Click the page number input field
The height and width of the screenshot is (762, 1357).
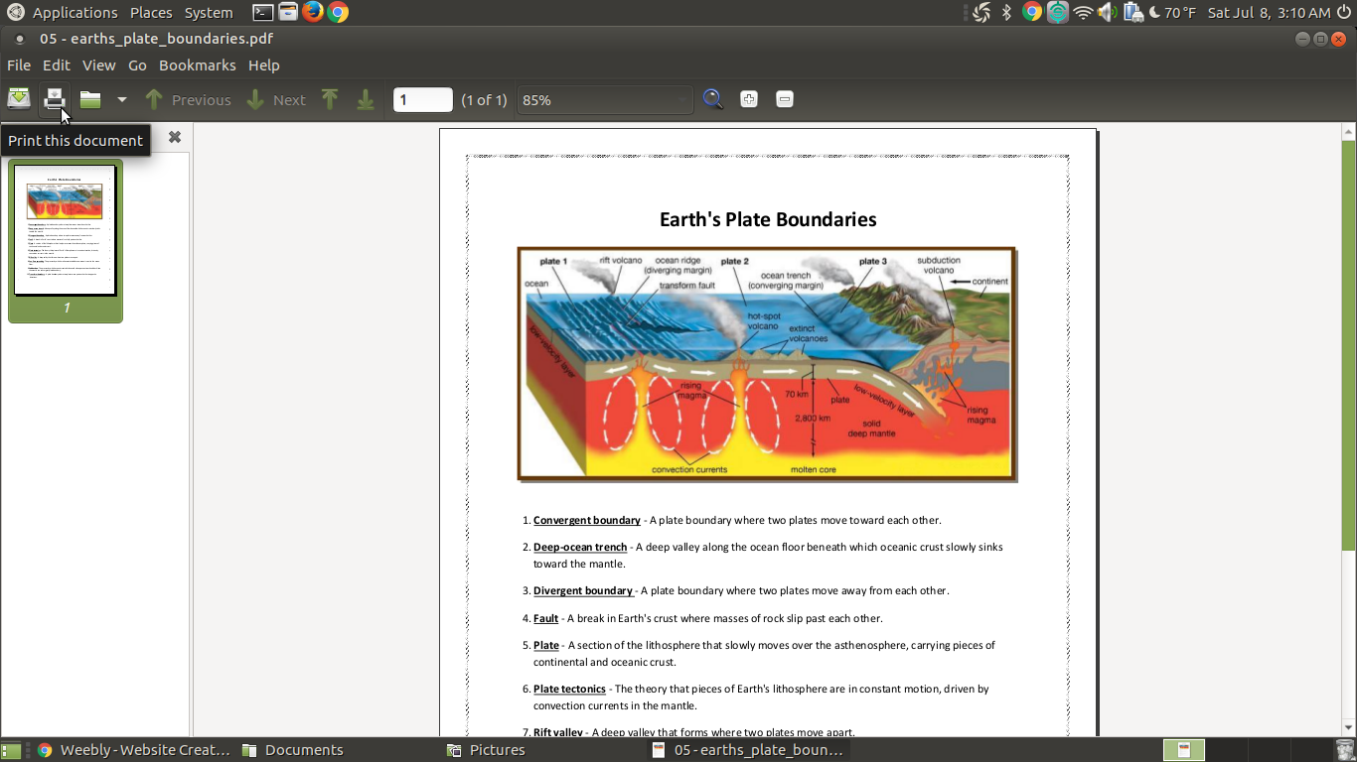422,99
